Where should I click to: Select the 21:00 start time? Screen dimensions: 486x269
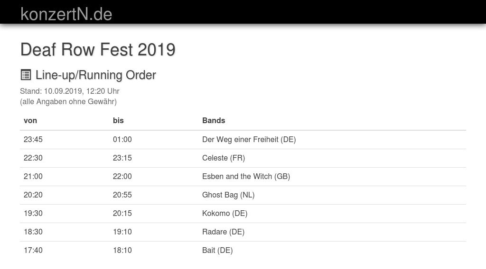click(x=33, y=176)
